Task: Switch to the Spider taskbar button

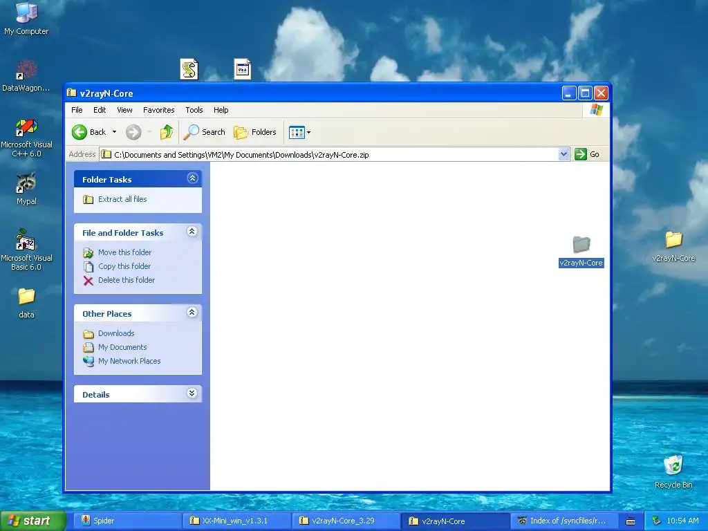Action: click(127, 521)
